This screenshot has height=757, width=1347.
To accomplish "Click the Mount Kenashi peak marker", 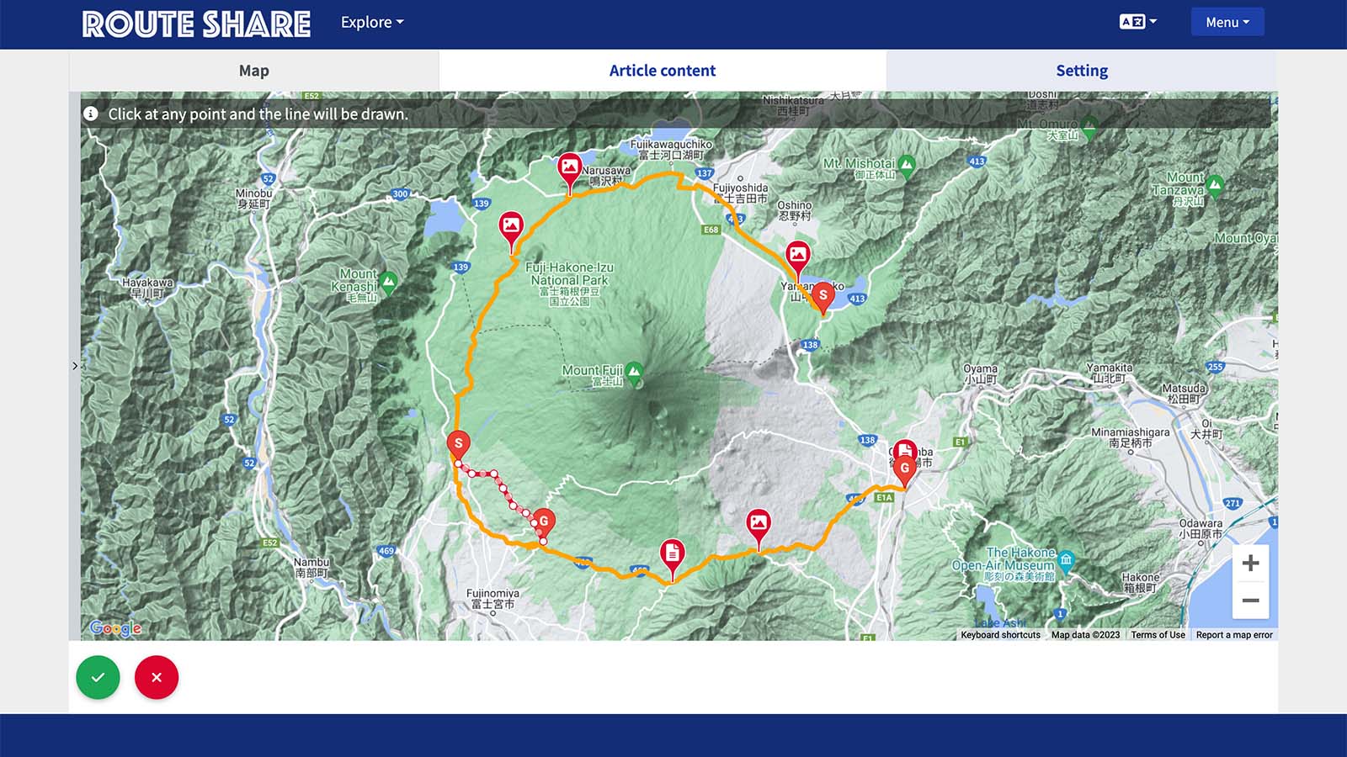I will [388, 282].
